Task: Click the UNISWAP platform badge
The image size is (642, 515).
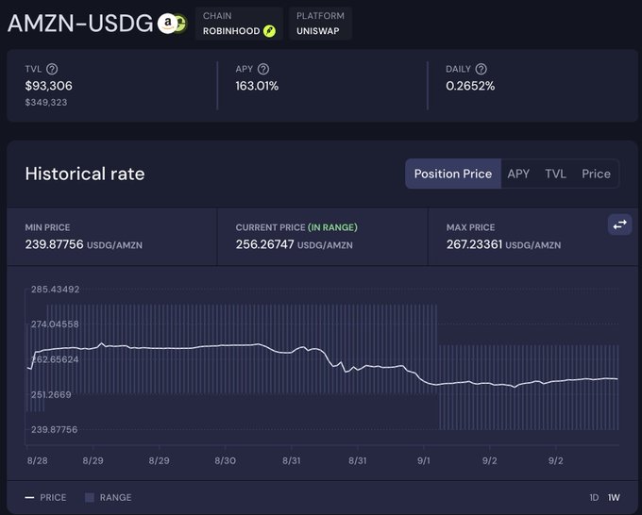Action: click(x=320, y=24)
